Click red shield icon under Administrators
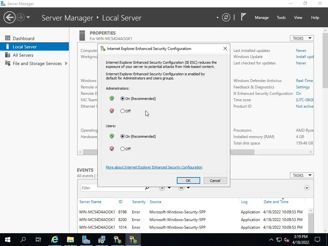This screenshot has width=328, height=246. click(112, 111)
